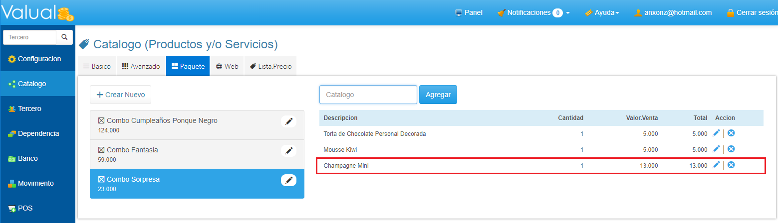Edit the Torta de Chocolate row
Image resolution: width=778 pixels, height=223 pixels.
point(716,133)
